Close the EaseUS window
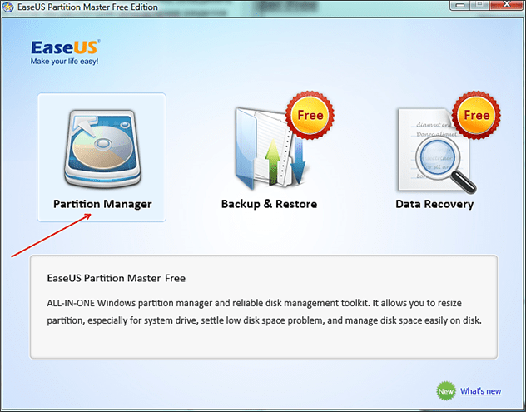The width and height of the screenshot is (526, 412). 507,5
